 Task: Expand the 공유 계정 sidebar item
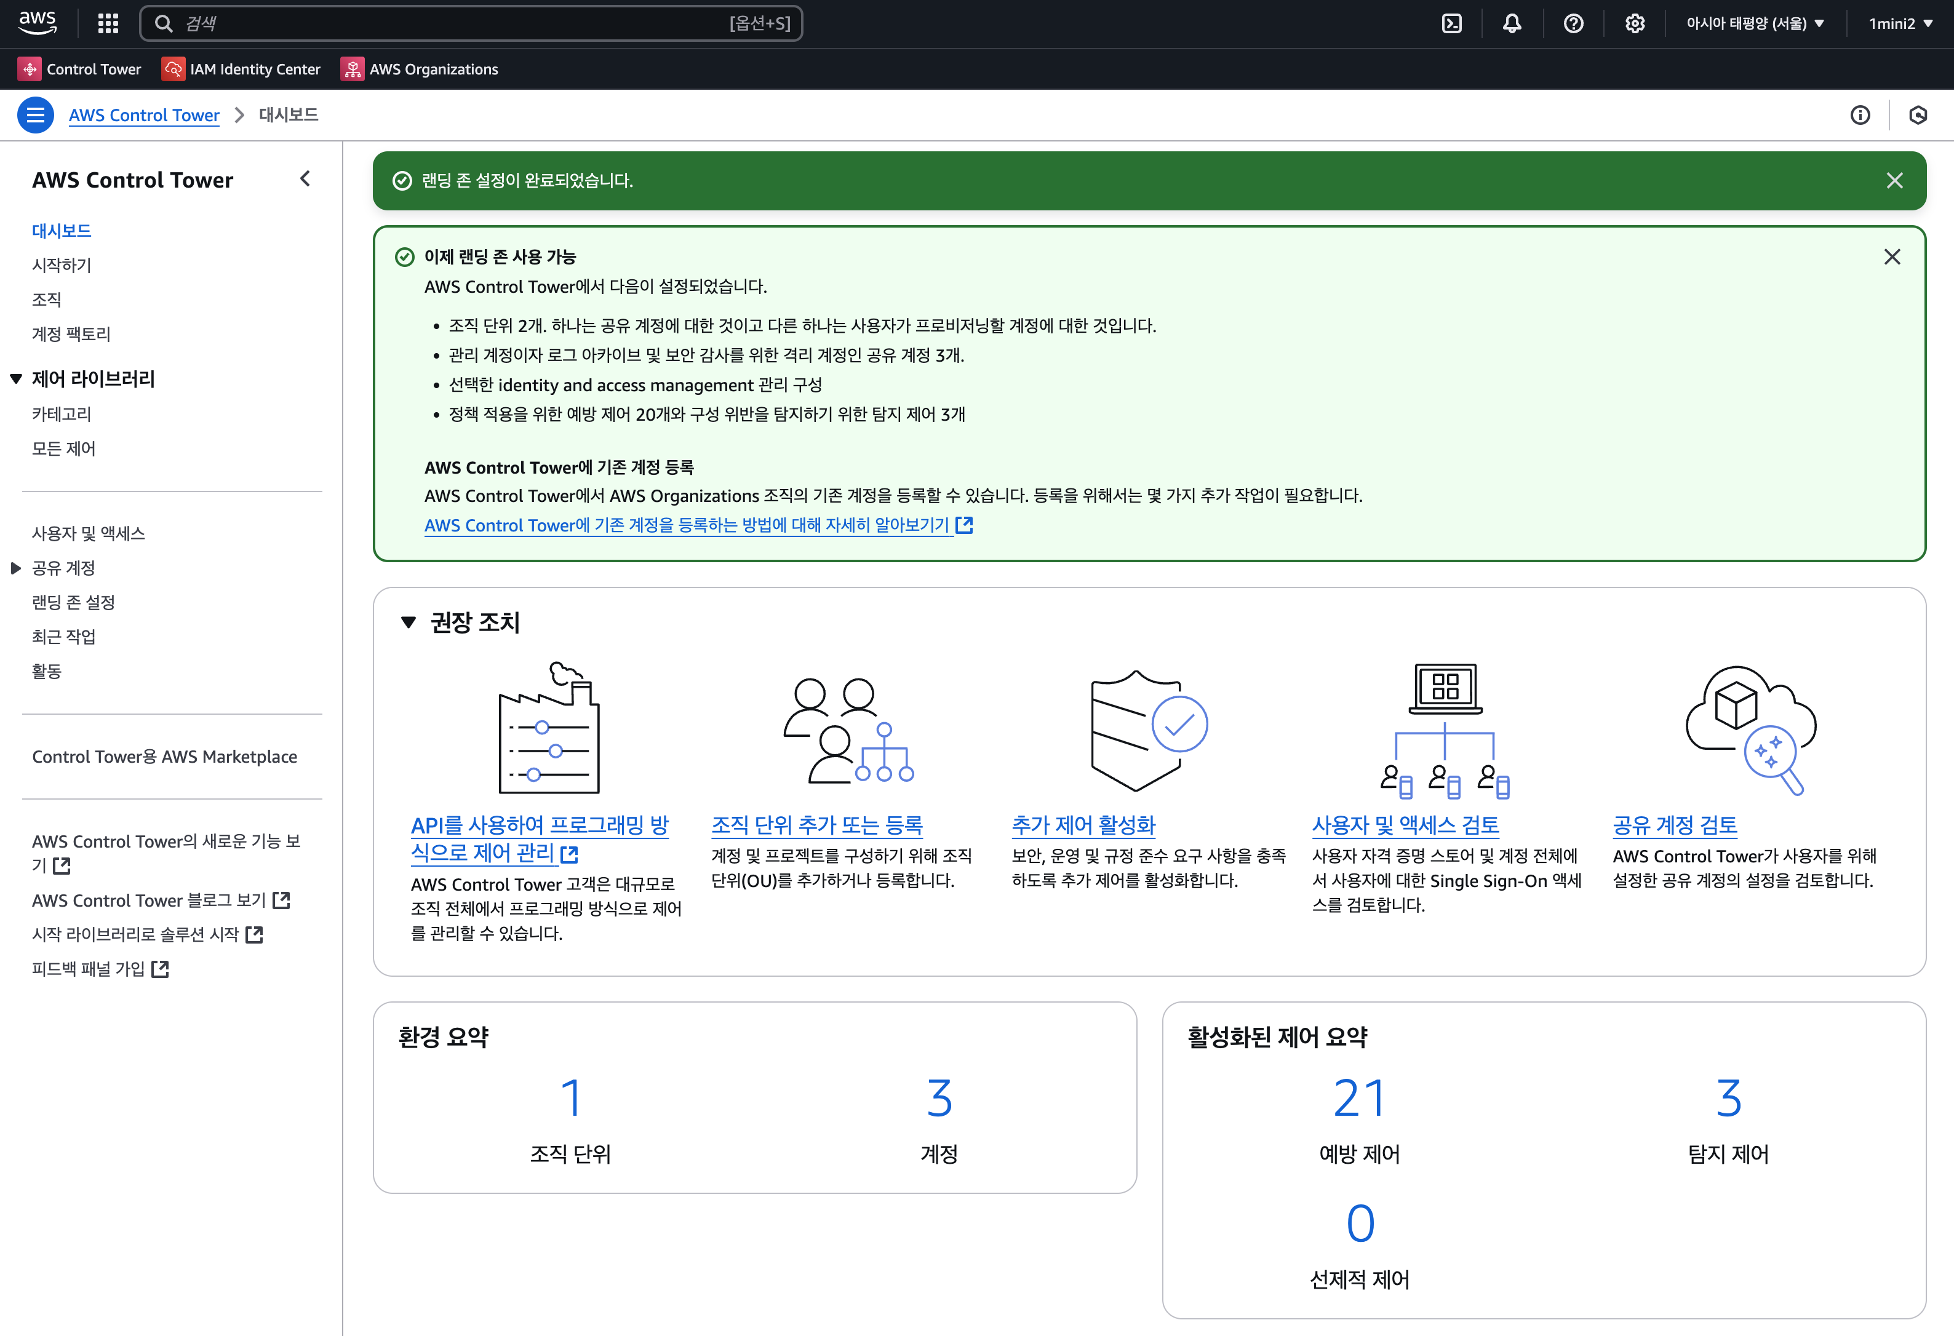(16, 568)
